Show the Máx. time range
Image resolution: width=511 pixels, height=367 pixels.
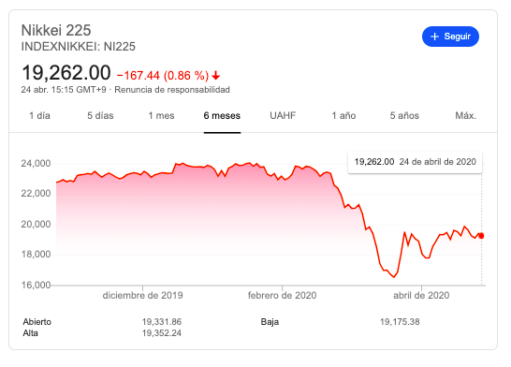click(x=465, y=116)
